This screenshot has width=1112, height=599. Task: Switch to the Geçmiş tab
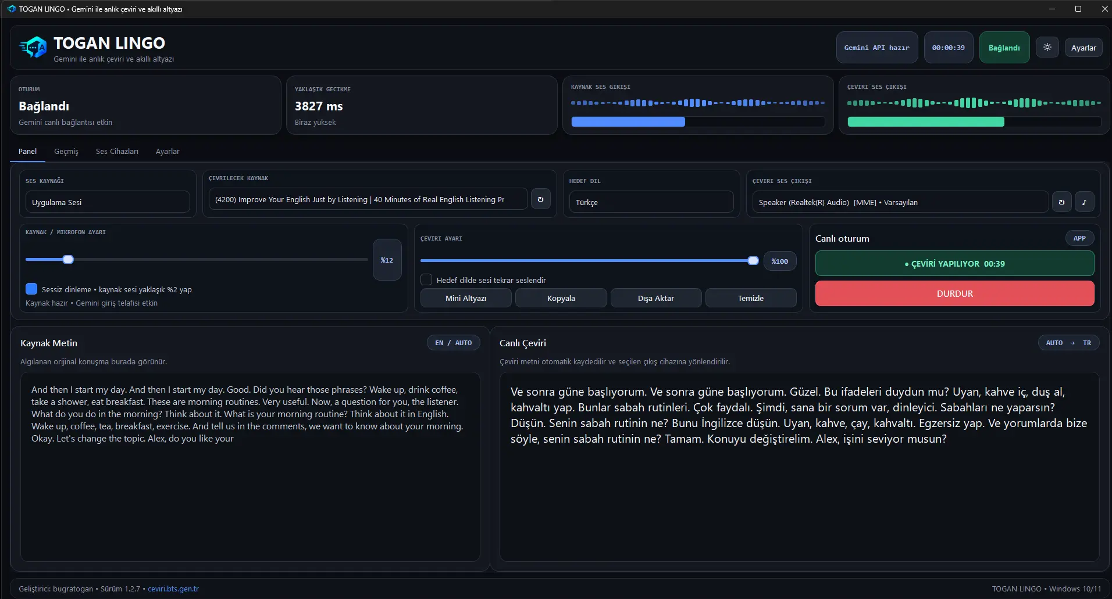tap(66, 151)
